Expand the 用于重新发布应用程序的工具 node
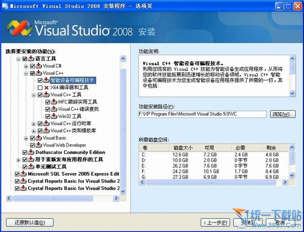 coord(18,160)
